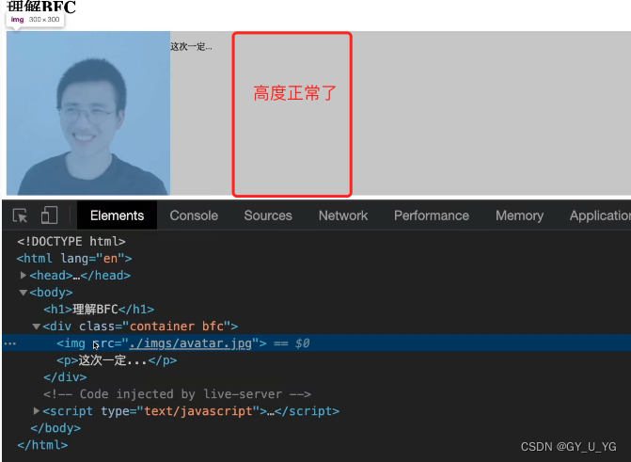631x462 pixels.
Task: Switch to the Console tab
Action: coord(194,215)
